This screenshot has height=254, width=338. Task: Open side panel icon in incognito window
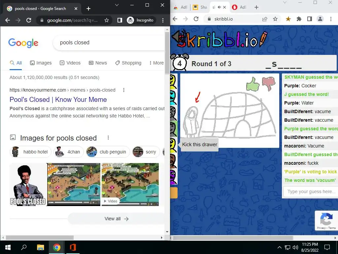[x=119, y=20]
